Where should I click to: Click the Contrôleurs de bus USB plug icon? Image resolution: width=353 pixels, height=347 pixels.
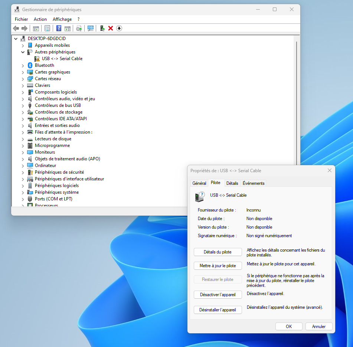[x=30, y=105]
